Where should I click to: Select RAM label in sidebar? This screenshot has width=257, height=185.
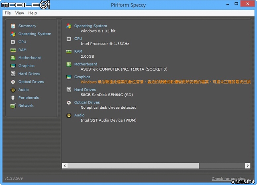(x=22, y=50)
